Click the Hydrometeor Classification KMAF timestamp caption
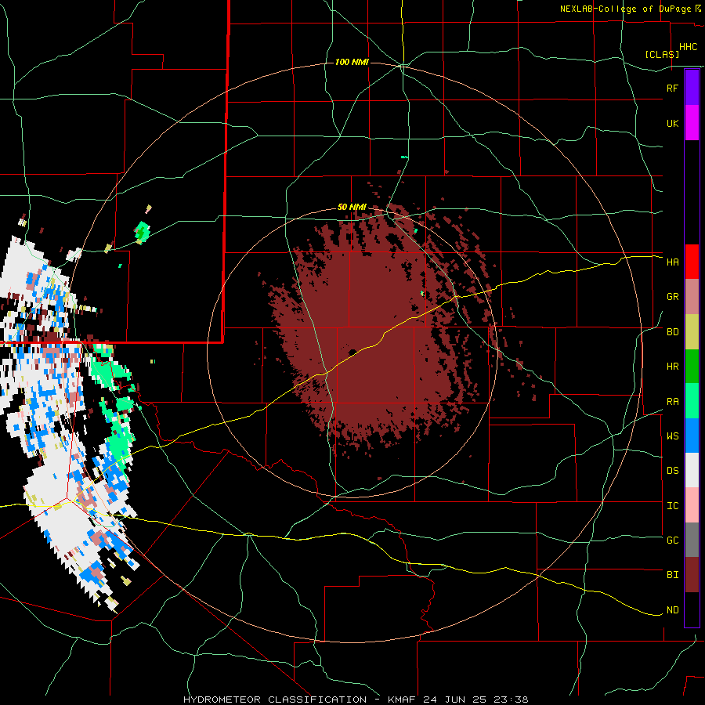705x705 pixels. click(356, 700)
